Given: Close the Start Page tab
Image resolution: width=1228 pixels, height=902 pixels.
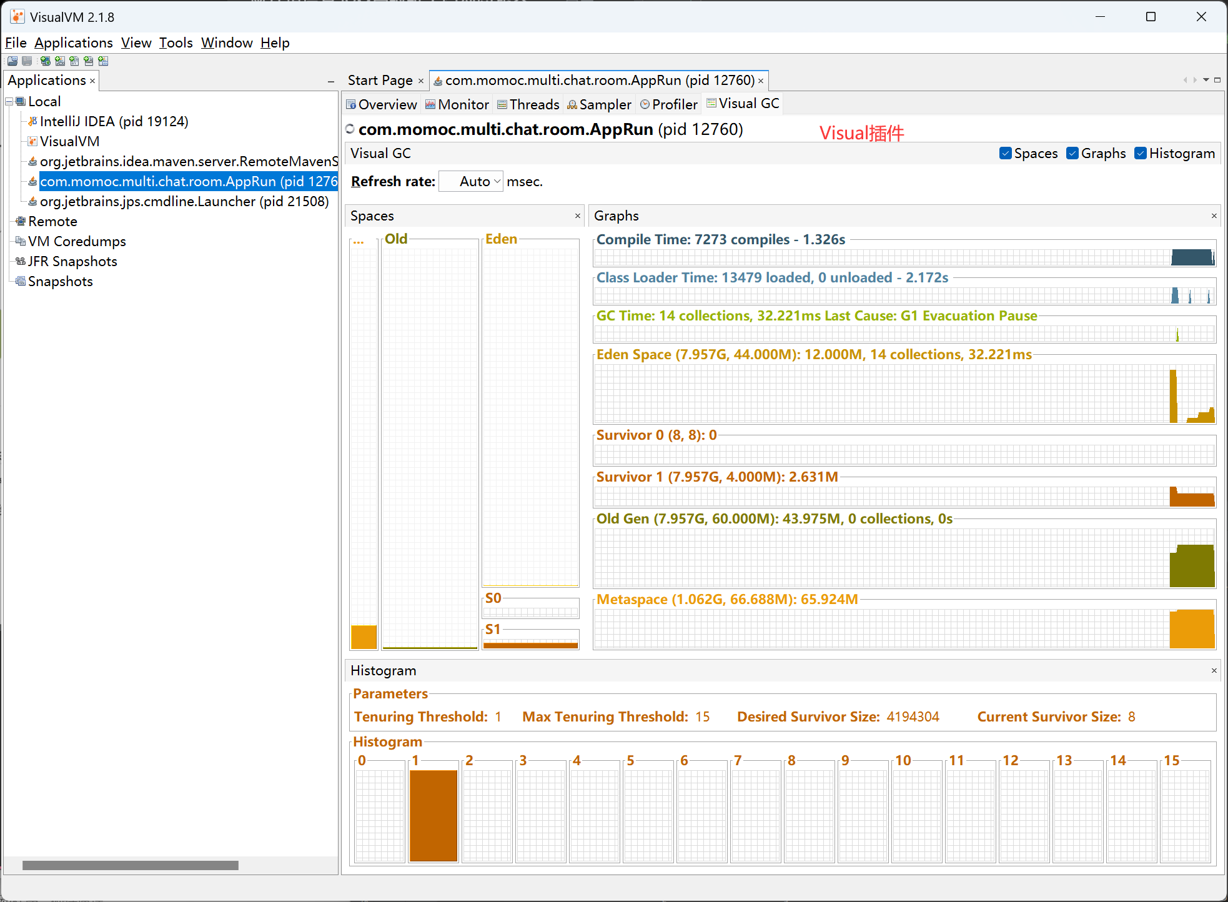Looking at the screenshot, I should coord(421,81).
